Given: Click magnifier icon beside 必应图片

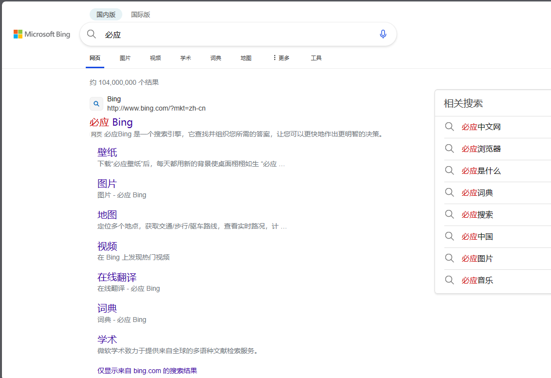Looking at the screenshot, I should (450, 258).
